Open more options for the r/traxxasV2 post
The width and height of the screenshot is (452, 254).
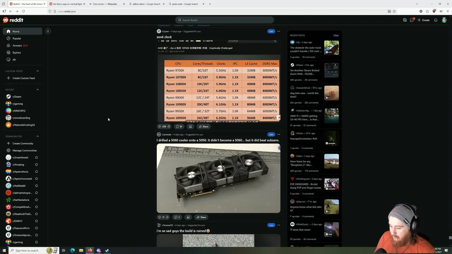[279, 225]
